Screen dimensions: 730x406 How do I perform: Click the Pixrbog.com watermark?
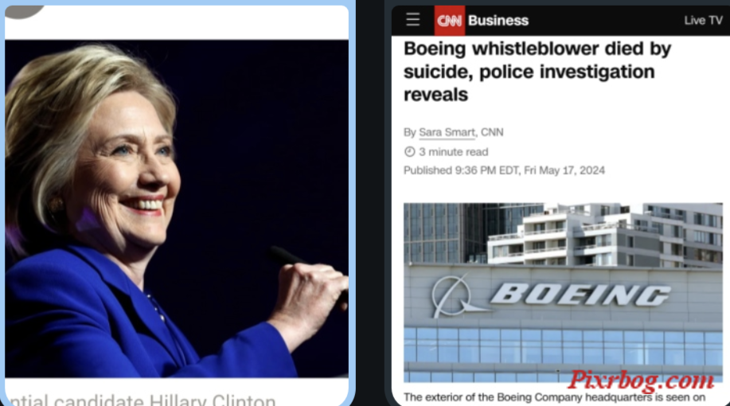pos(640,381)
